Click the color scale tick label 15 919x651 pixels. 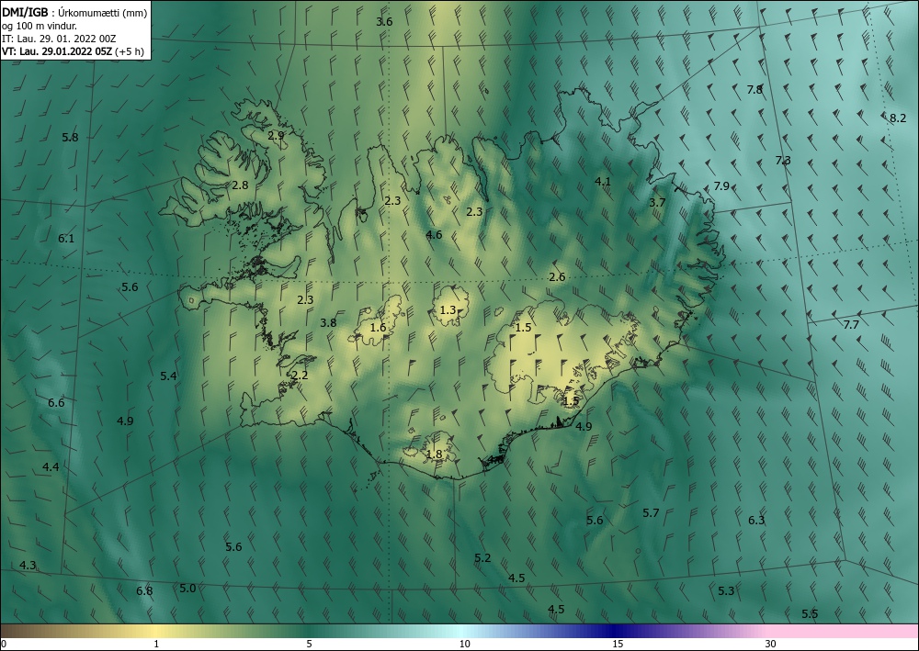(x=618, y=644)
